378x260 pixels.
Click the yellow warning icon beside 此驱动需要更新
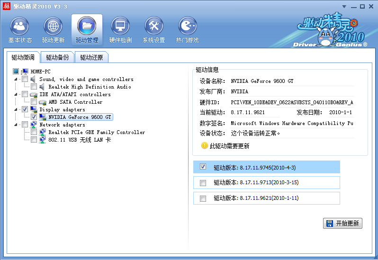[x=205, y=145]
